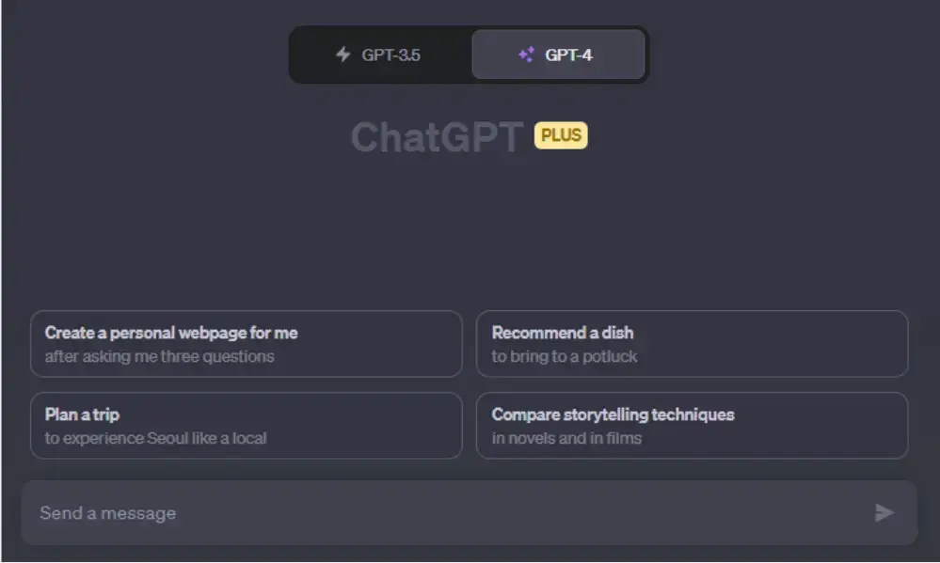The image size is (940, 563).
Task: Click the yellow PLUS badge
Action: (560, 135)
